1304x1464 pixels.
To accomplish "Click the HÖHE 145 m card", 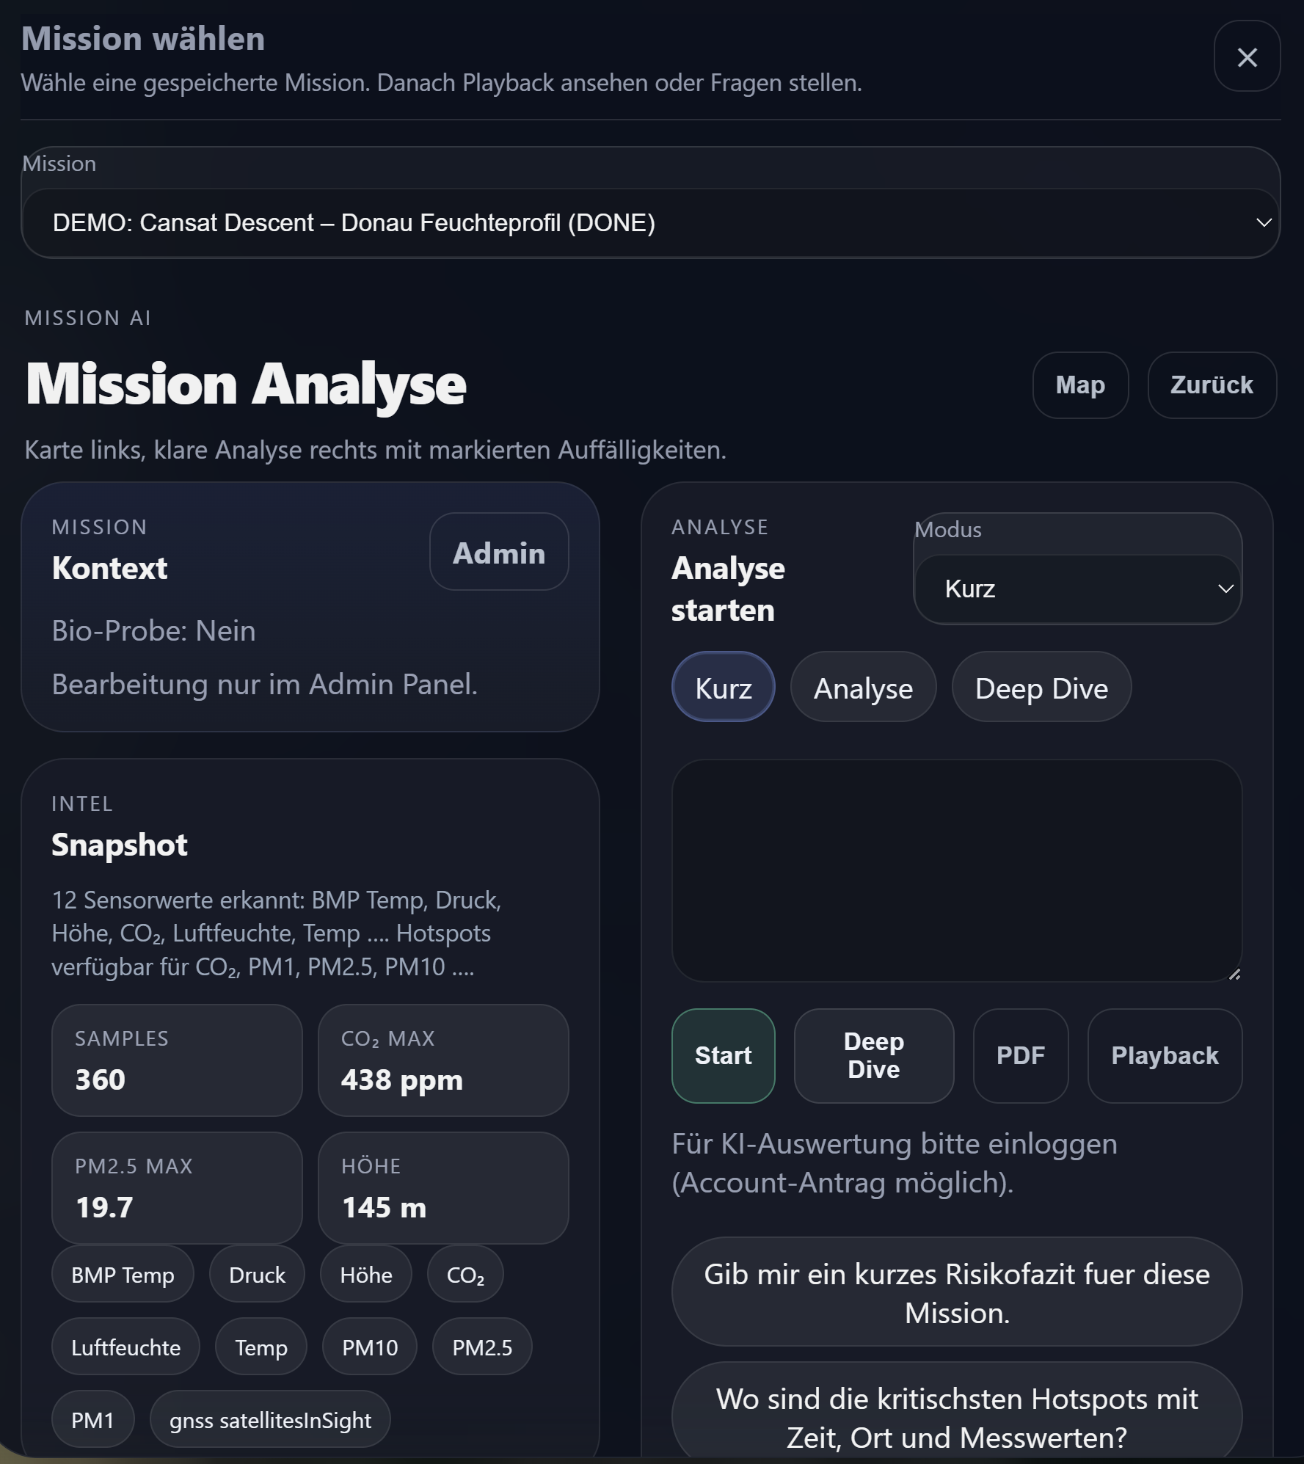I will (443, 1188).
